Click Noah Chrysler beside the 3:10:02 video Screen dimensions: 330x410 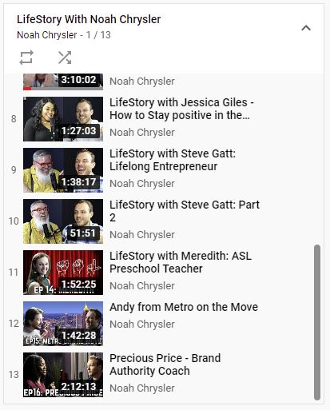click(x=142, y=82)
